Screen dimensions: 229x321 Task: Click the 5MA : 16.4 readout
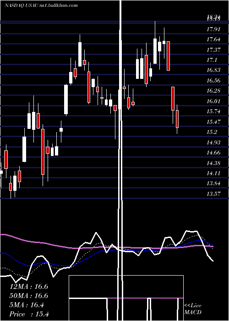27,305
